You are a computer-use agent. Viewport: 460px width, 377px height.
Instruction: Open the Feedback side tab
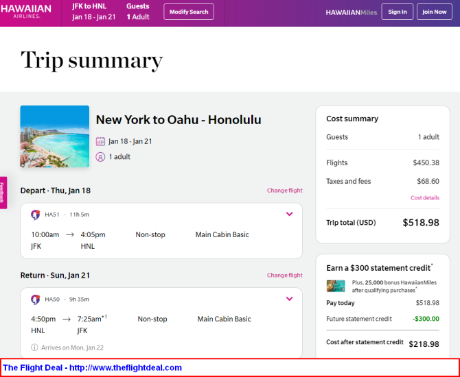[x=3, y=193]
